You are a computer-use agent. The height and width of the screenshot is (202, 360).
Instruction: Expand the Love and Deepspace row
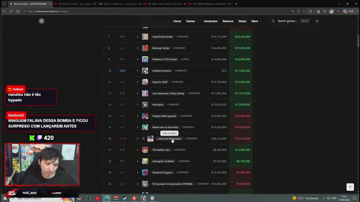point(138,139)
